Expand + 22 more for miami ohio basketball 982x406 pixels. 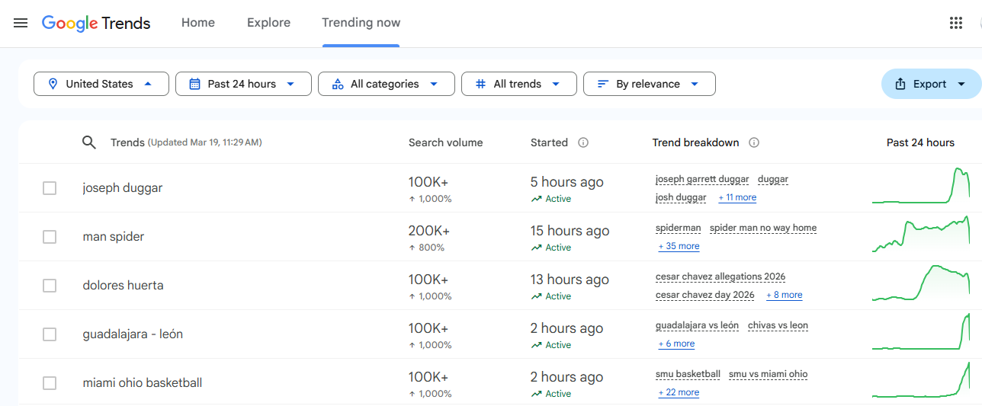click(x=679, y=392)
